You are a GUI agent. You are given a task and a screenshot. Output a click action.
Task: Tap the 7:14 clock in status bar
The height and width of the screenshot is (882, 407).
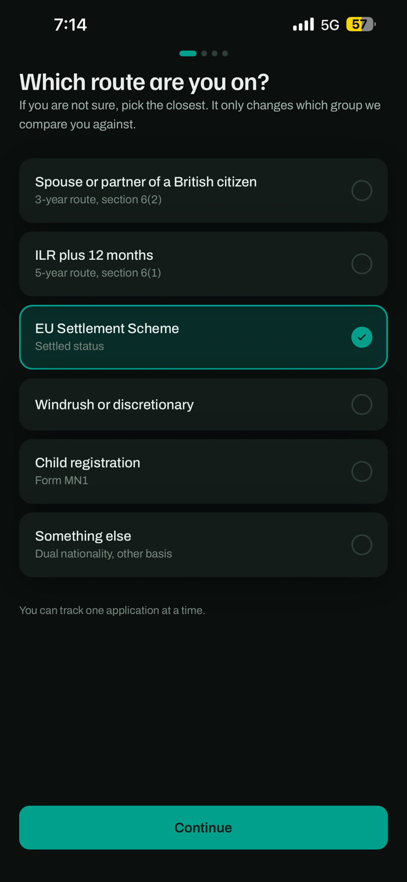click(70, 24)
